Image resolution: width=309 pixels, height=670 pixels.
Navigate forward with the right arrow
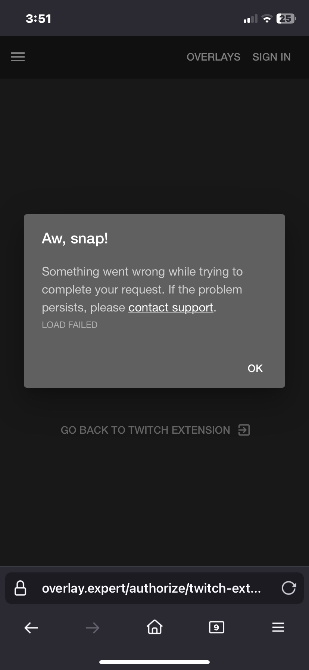tap(93, 627)
